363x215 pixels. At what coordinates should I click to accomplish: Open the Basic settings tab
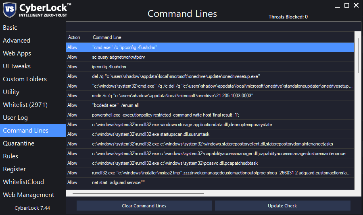10,28
